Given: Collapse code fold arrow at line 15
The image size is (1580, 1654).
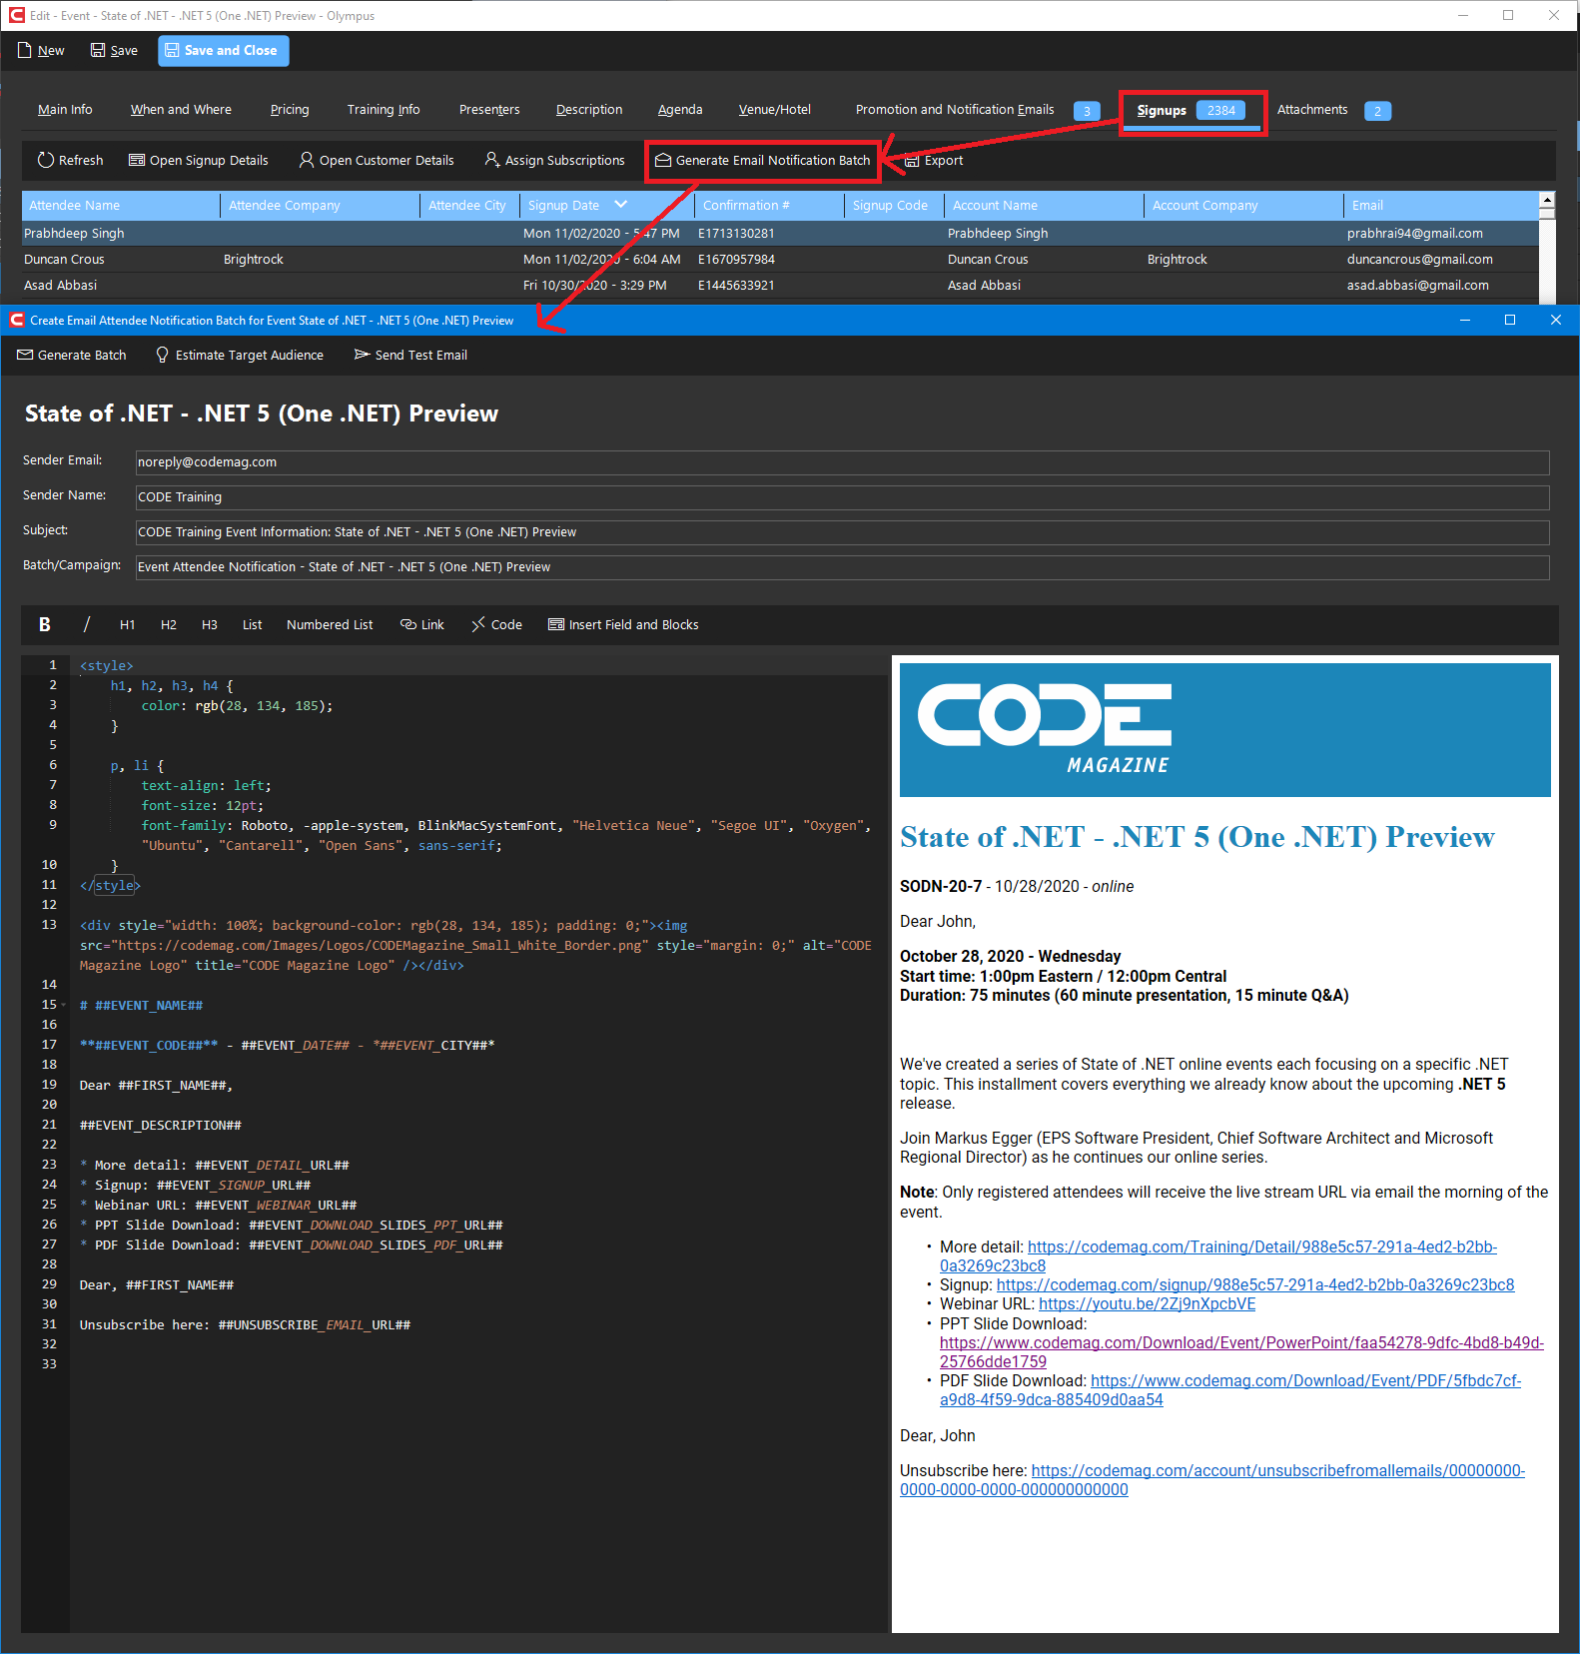Looking at the screenshot, I should (64, 1006).
